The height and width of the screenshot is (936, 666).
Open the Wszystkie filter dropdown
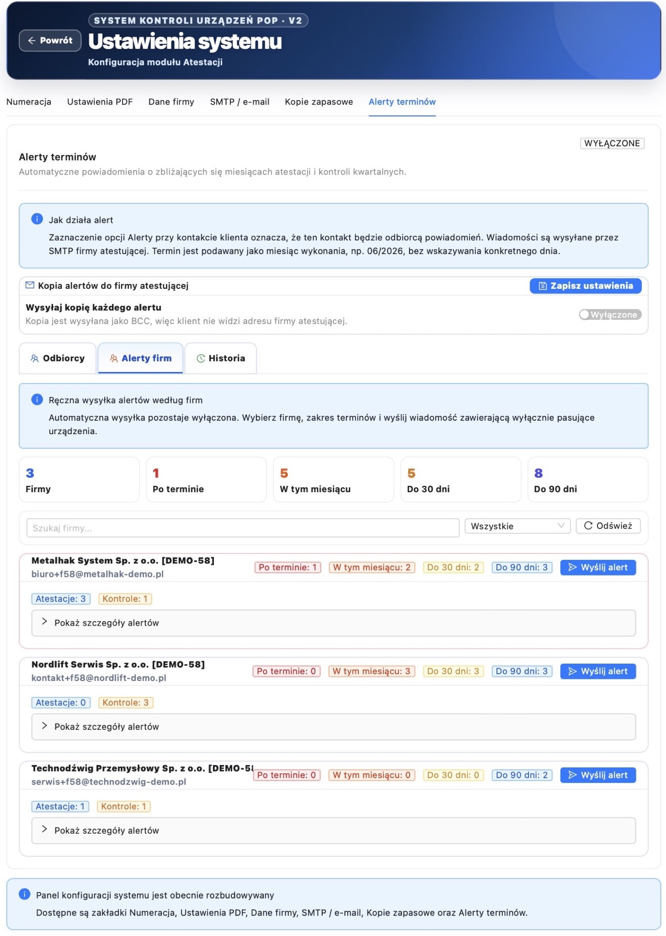(x=517, y=526)
